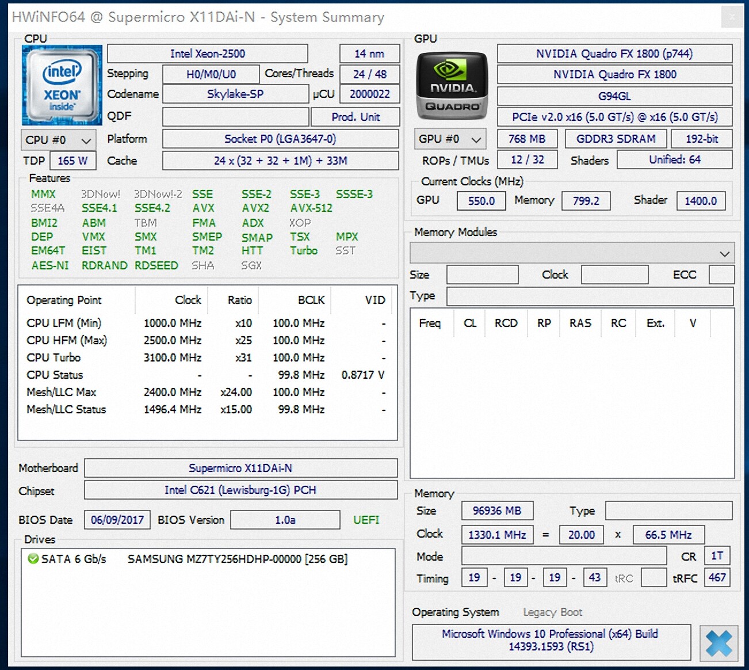The width and height of the screenshot is (749, 670).
Task: Open the CPU #0 selector dropdown
Action: point(58,140)
